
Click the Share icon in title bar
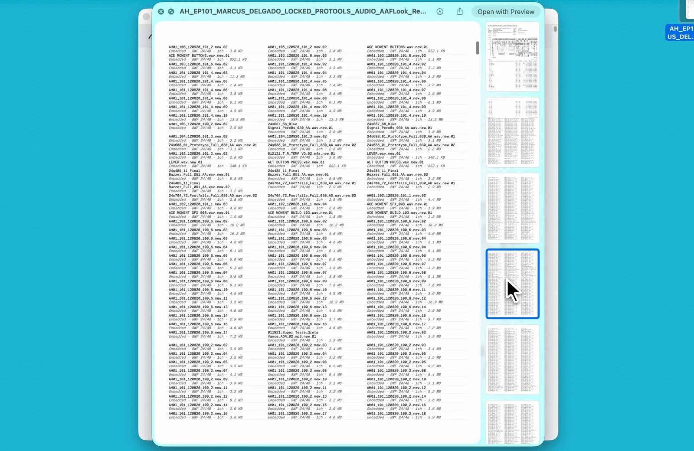[460, 12]
